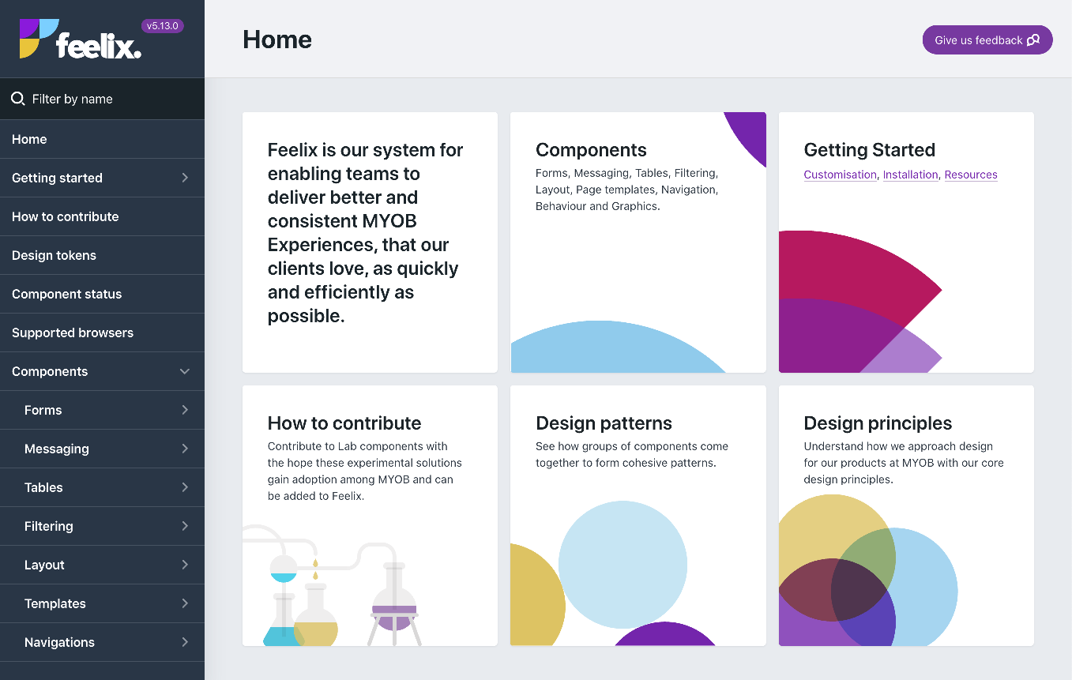Expand the Getting started menu chevron
The width and height of the screenshot is (1072, 680).
(185, 178)
